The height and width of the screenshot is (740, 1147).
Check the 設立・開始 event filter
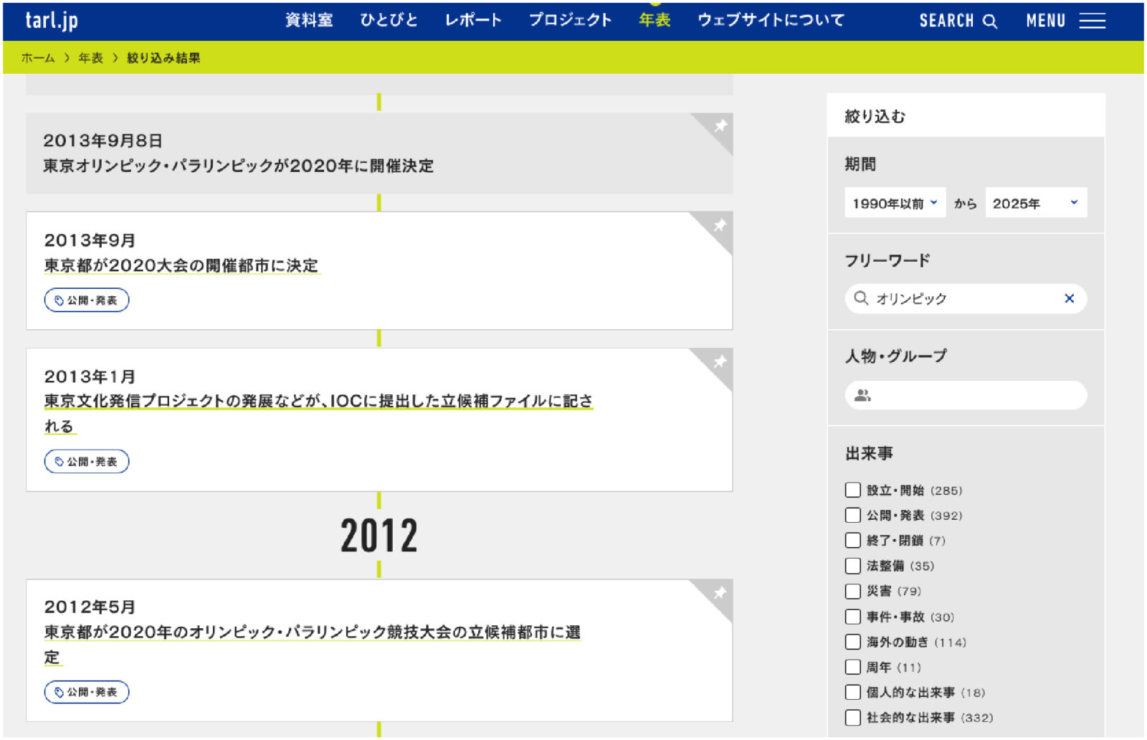click(852, 490)
